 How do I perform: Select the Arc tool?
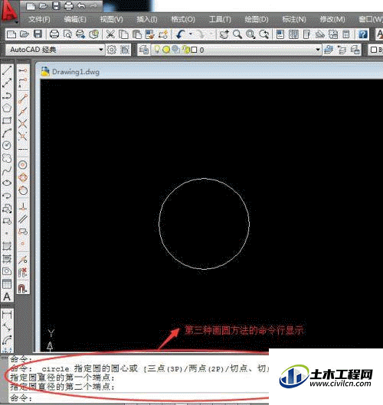tap(7, 133)
